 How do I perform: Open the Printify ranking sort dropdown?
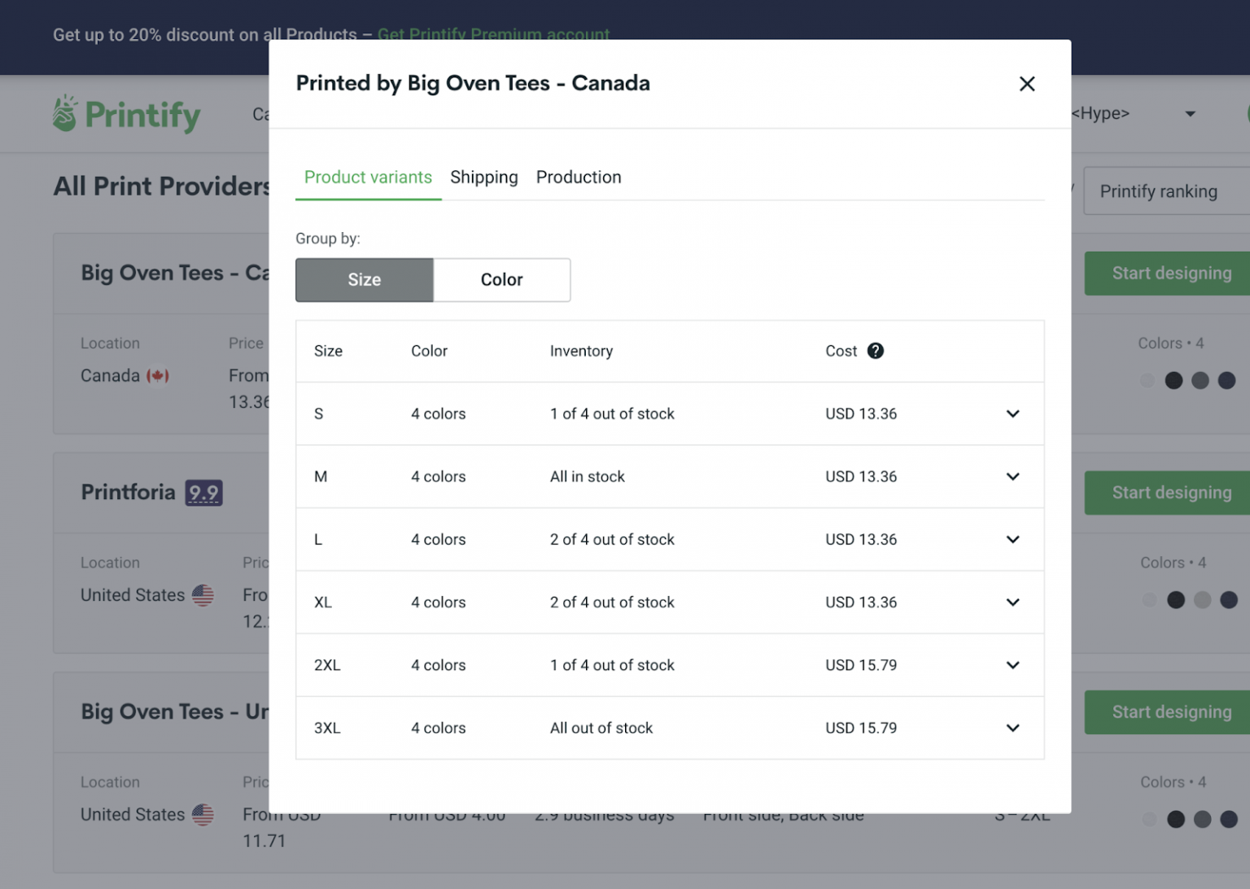click(1159, 190)
